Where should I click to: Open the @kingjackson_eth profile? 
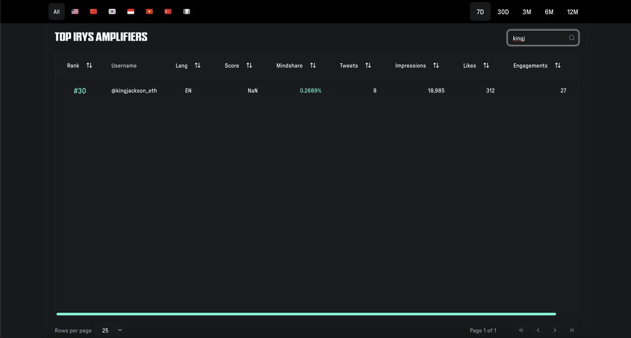tap(134, 91)
